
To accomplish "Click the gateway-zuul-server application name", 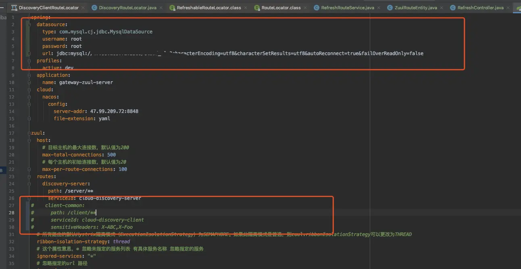I will click(86, 82).
